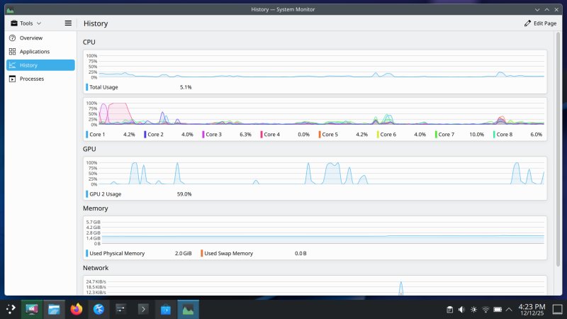567x319 pixels.
Task: Open the Tools dropdown menu
Action: [26, 23]
